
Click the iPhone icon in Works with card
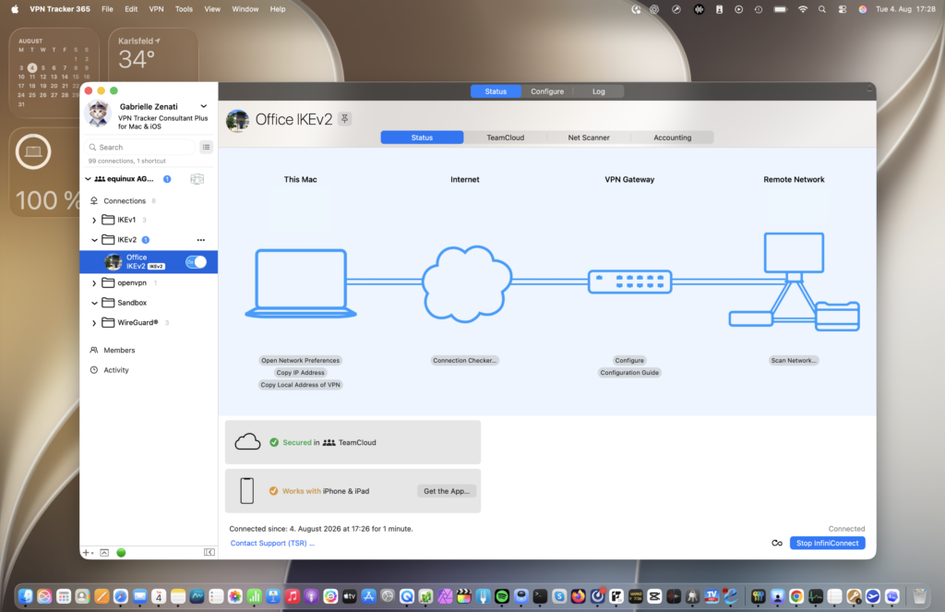(247, 491)
